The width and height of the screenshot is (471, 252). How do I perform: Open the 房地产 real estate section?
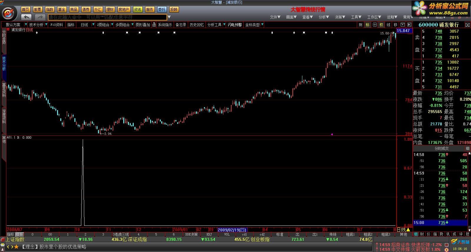coord(124,9)
